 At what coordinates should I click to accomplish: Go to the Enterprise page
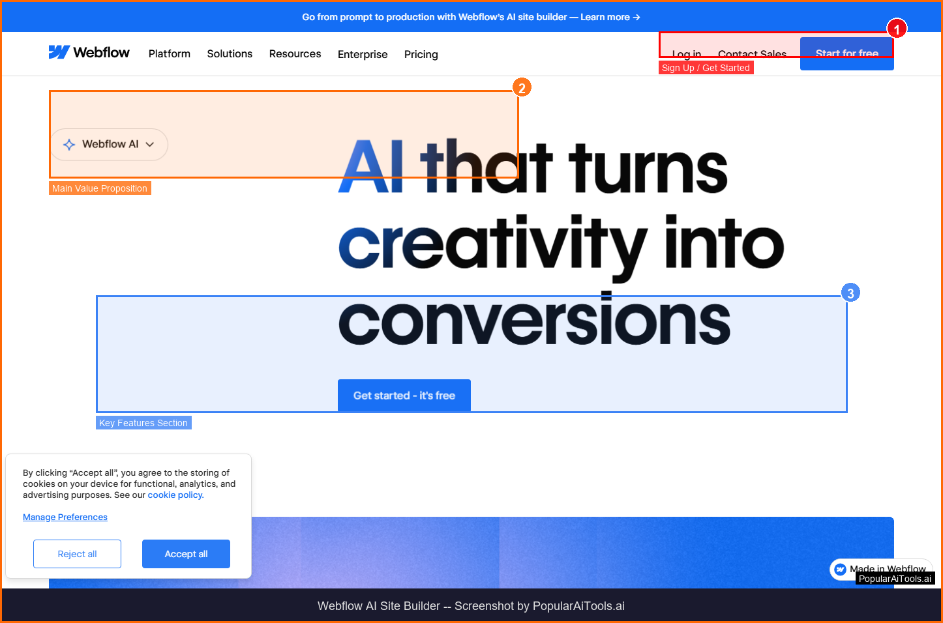point(363,55)
